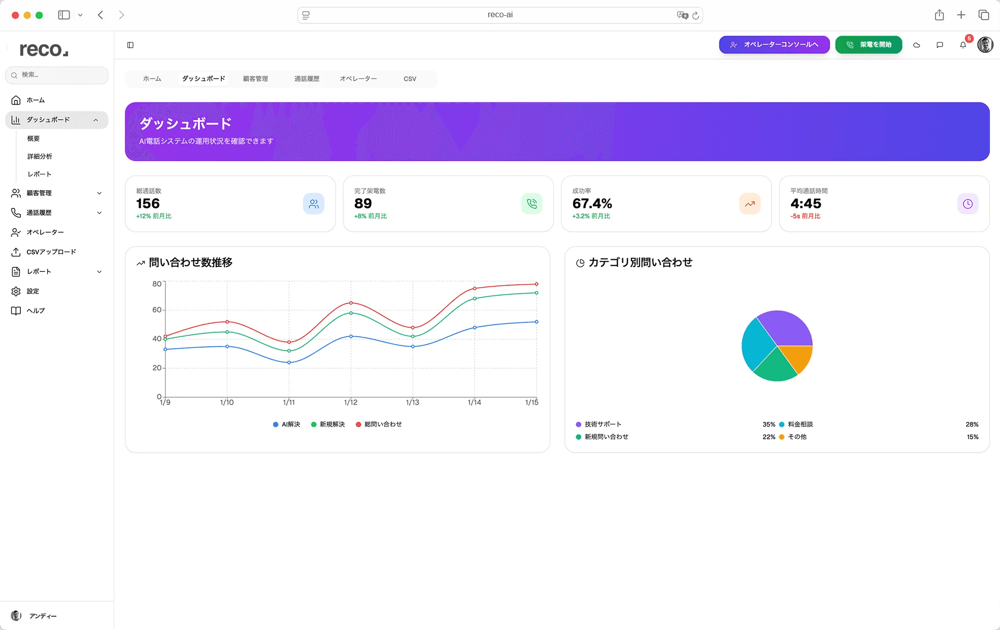Hide the AI解決 series in legend
The height and width of the screenshot is (630, 1000).
pyautogui.click(x=286, y=424)
